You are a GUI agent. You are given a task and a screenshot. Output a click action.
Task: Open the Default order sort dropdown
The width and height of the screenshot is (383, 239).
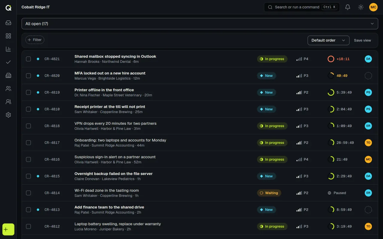pyautogui.click(x=328, y=40)
